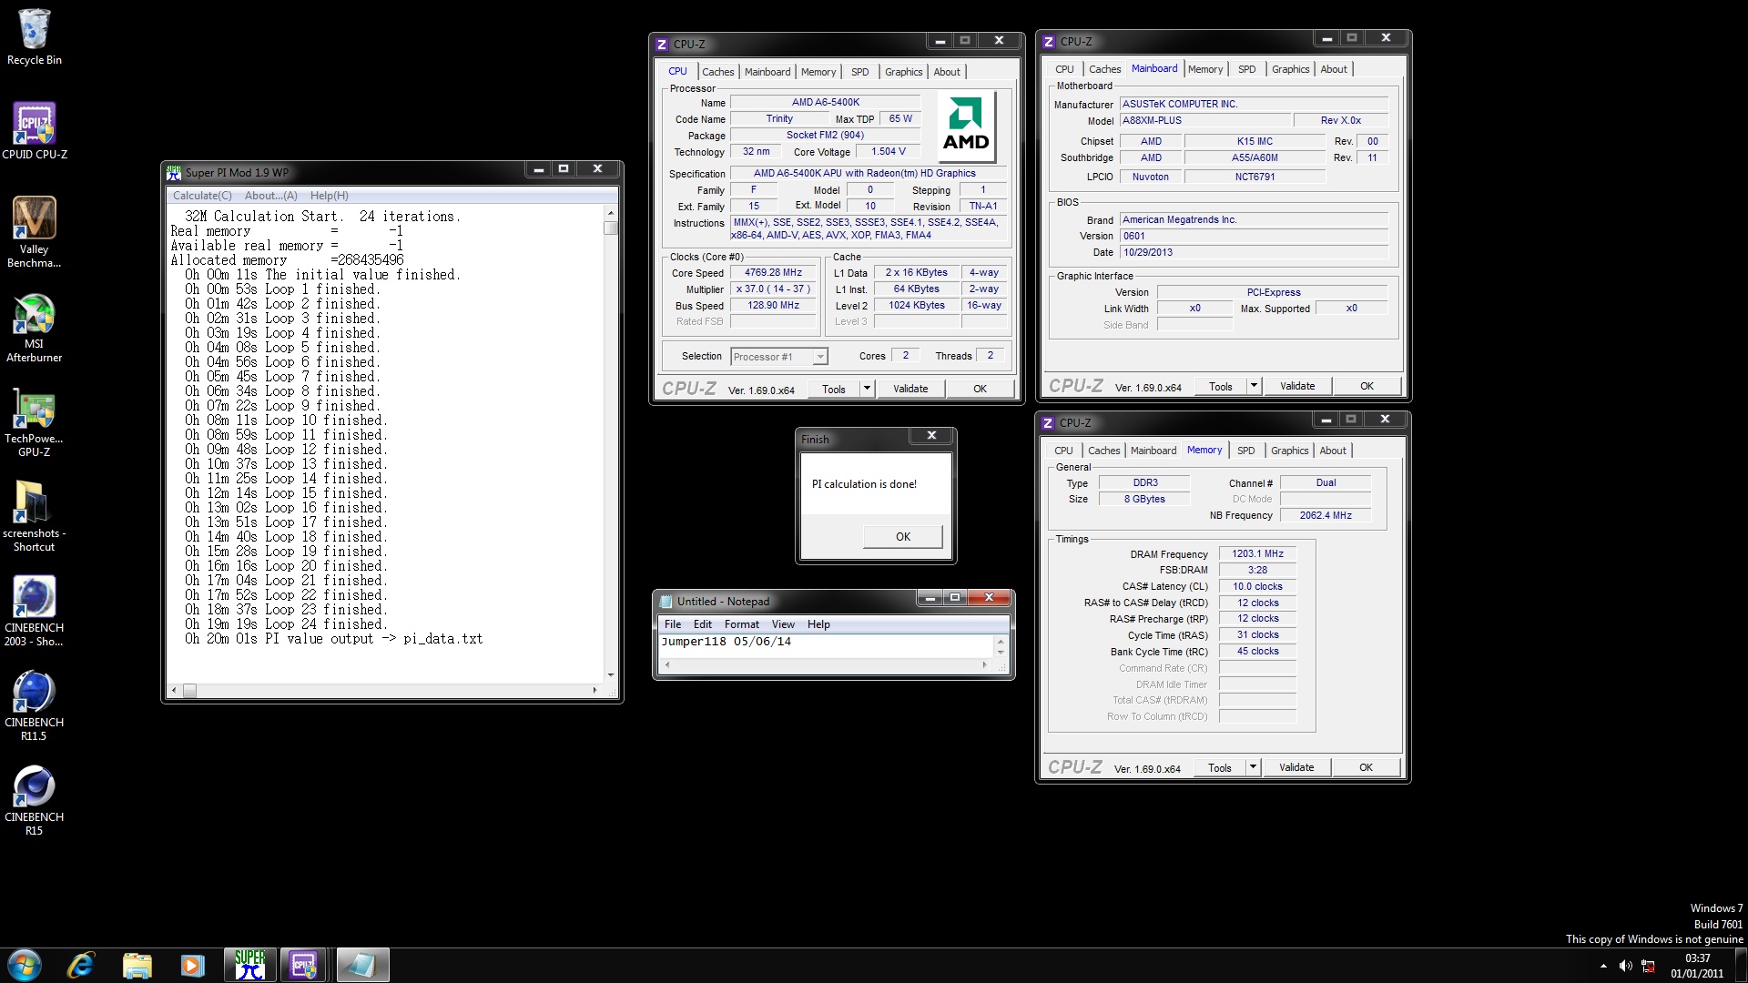Click Super PI title bar icon
The width and height of the screenshot is (1748, 983).
click(x=174, y=172)
